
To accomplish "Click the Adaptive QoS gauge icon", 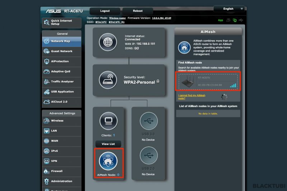I will coord(47,71).
